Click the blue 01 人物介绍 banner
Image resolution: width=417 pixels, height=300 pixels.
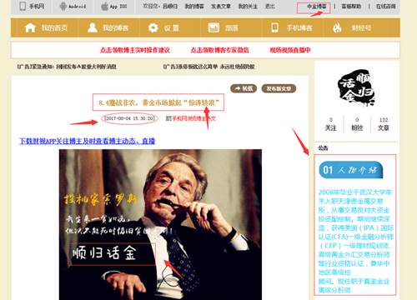click(351, 169)
